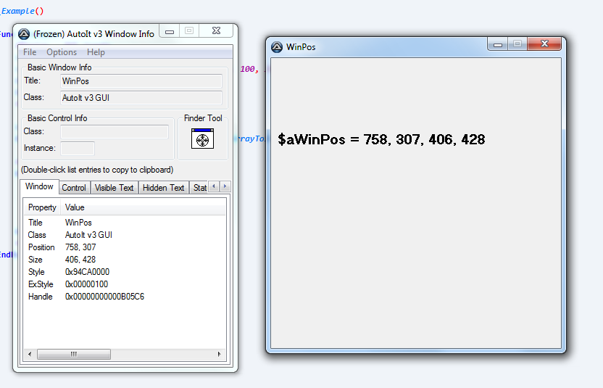Screen dimensions: 603x388
Task: Click the AutoIt Window Info title bar icon
Action: coord(24,33)
